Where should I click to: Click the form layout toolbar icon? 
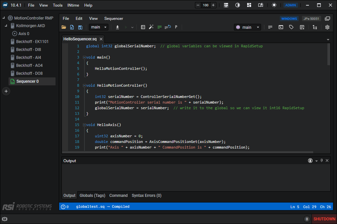click(143, 27)
